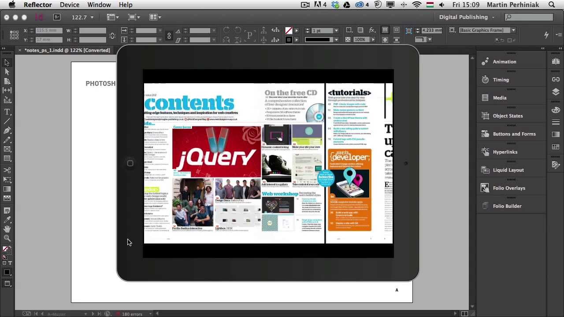
Task: Open the stroke style dropdown
Action: (x=336, y=40)
